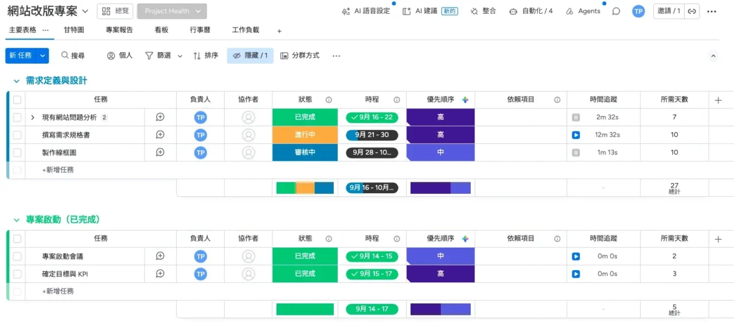734x323 pixels.
Task: Toggle hidden columns with 隱藏 / 1
Action: (x=250, y=56)
